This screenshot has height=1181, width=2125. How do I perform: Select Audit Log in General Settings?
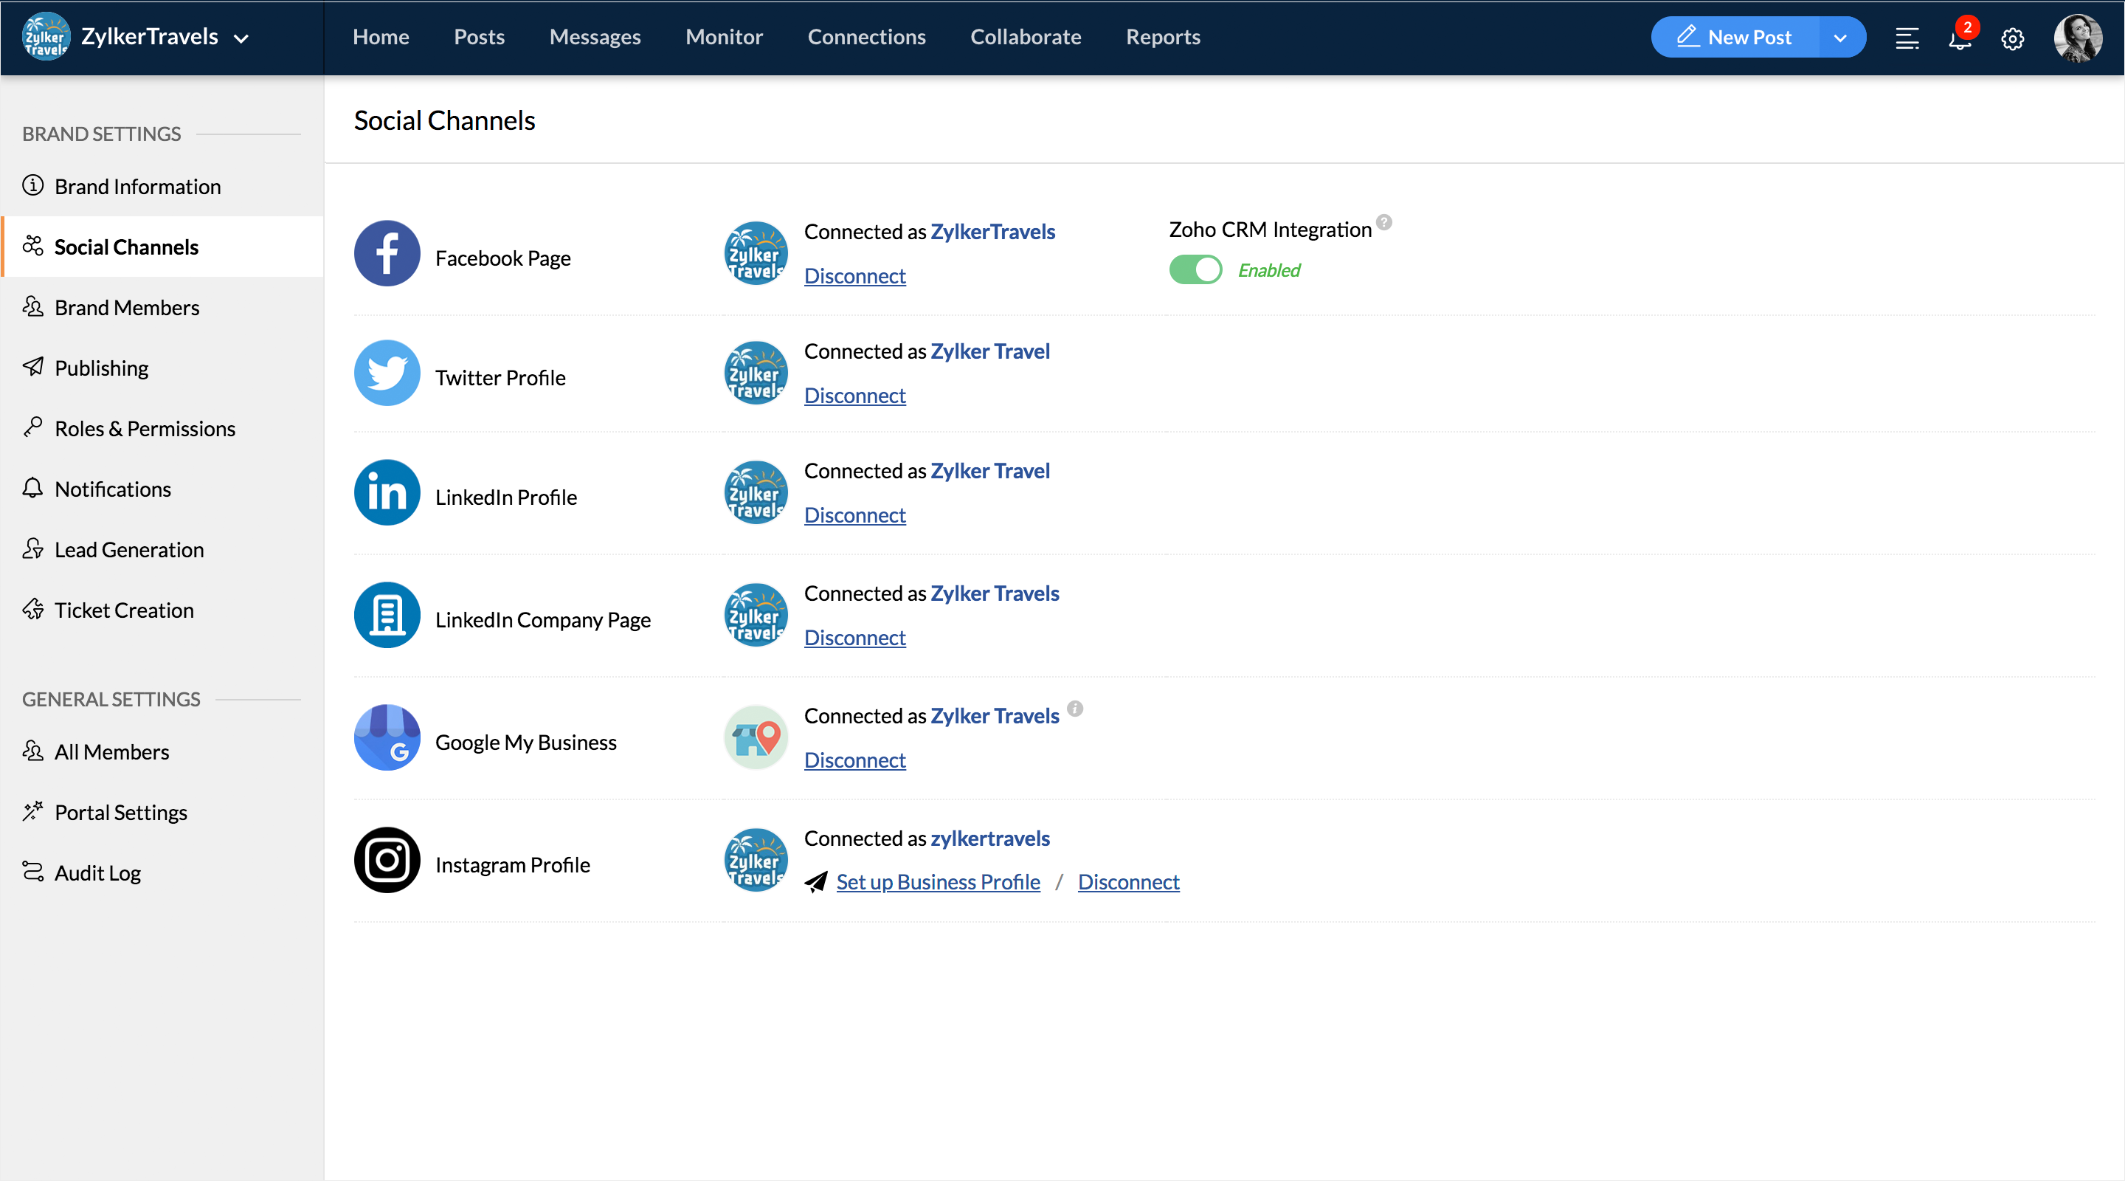click(x=97, y=872)
